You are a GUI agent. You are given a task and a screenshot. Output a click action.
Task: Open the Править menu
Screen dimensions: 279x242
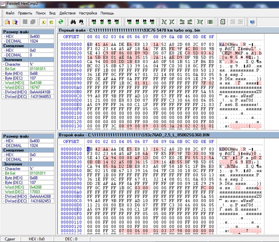tap(25, 13)
